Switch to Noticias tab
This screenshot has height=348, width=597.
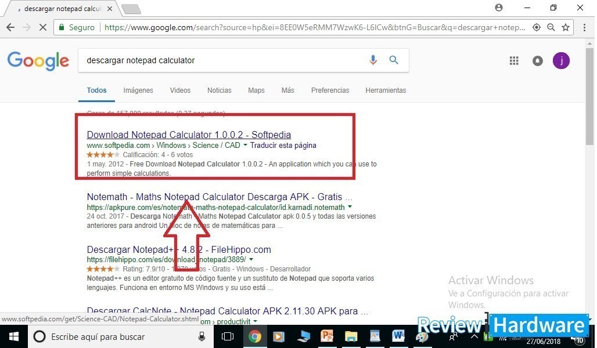pyautogui.click(x=220, y=90)
